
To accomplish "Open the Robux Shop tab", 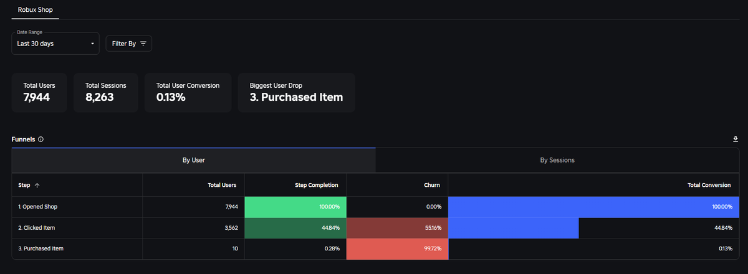I will [x=35, y=9].
